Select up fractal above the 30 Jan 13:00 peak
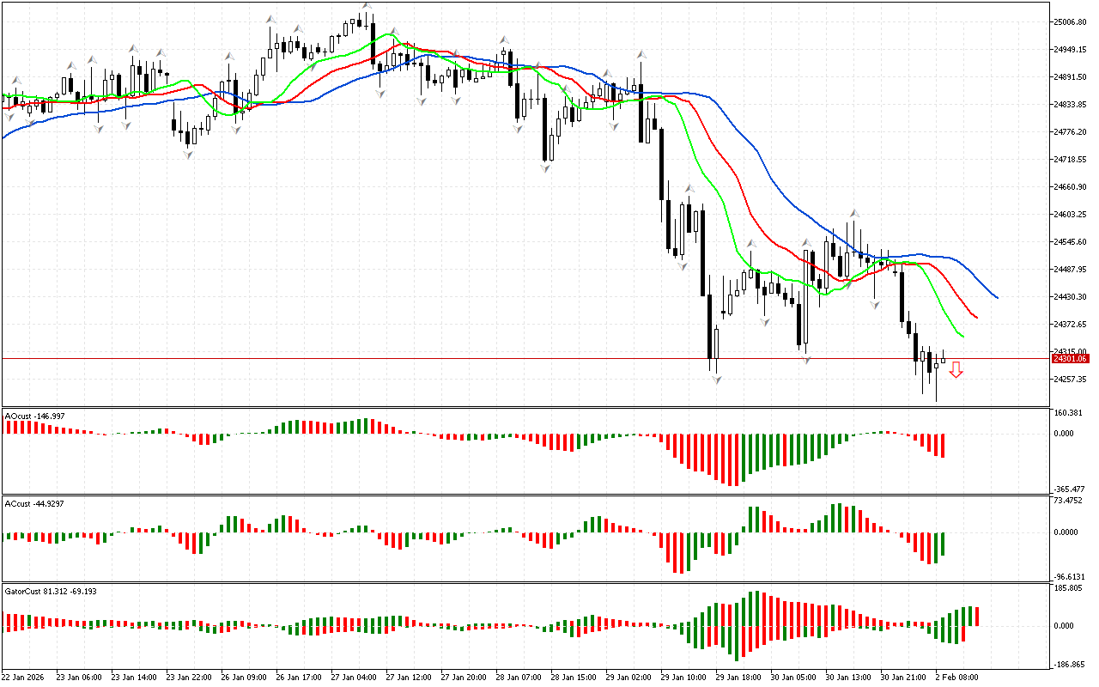This screenshot has height=687, width=1099. pos(854,212)
